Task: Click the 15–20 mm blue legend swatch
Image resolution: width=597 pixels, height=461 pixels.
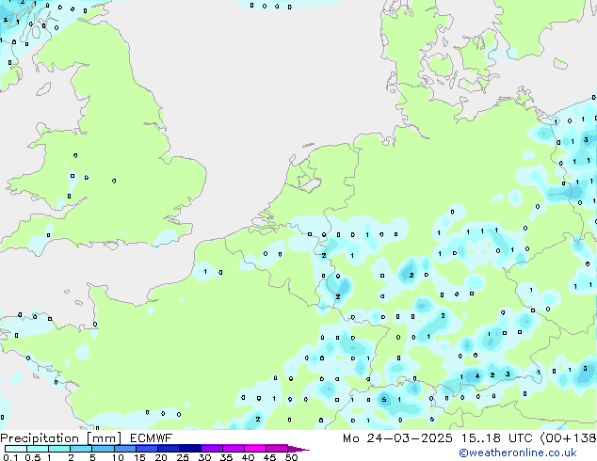Action: coord(146,449)
